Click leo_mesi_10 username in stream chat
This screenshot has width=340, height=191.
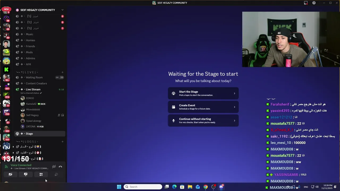click(x=281, y=143)
